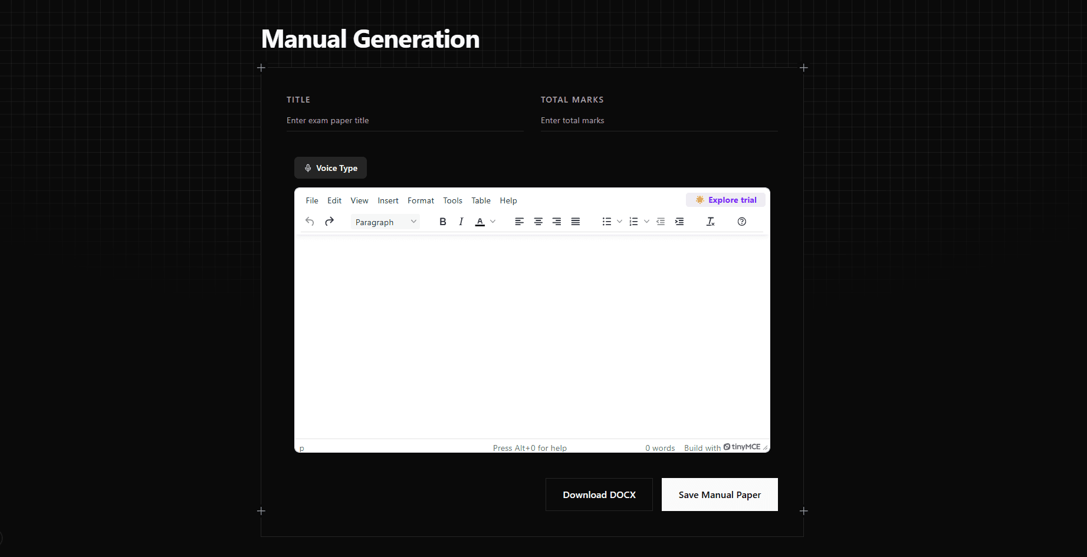The height and width of the screenshot is (557, 1087).
Task: Click Save Manual Paper
Action: tap(720, 495)
